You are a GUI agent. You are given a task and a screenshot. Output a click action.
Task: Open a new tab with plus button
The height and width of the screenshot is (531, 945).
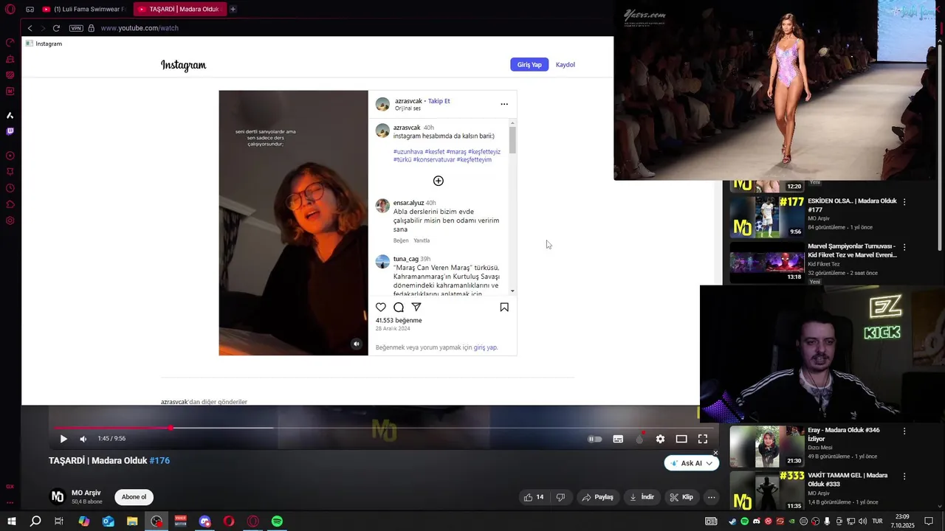[x=233, y=10]
